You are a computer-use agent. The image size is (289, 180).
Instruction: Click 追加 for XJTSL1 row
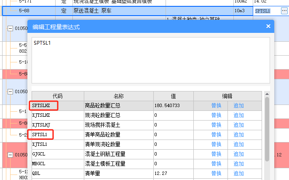pyautogui.click(x=238, y=144)
